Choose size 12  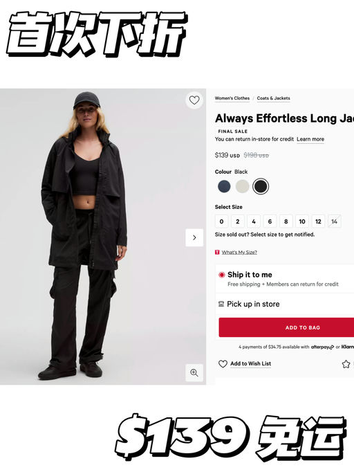coord(318,221)
